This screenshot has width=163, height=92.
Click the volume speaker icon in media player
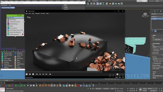(x=118, y=74)
